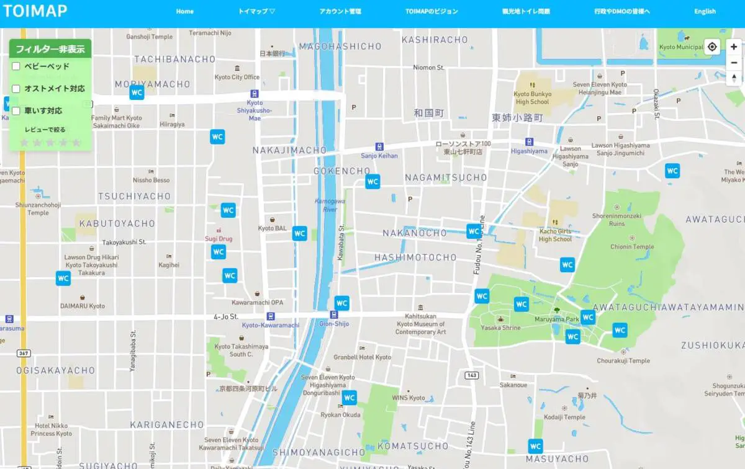Click the Shoreninmonzeki Ruins label
Image resolution: width=745 pixels, height=469 pixels.
[x=616, y=220]
